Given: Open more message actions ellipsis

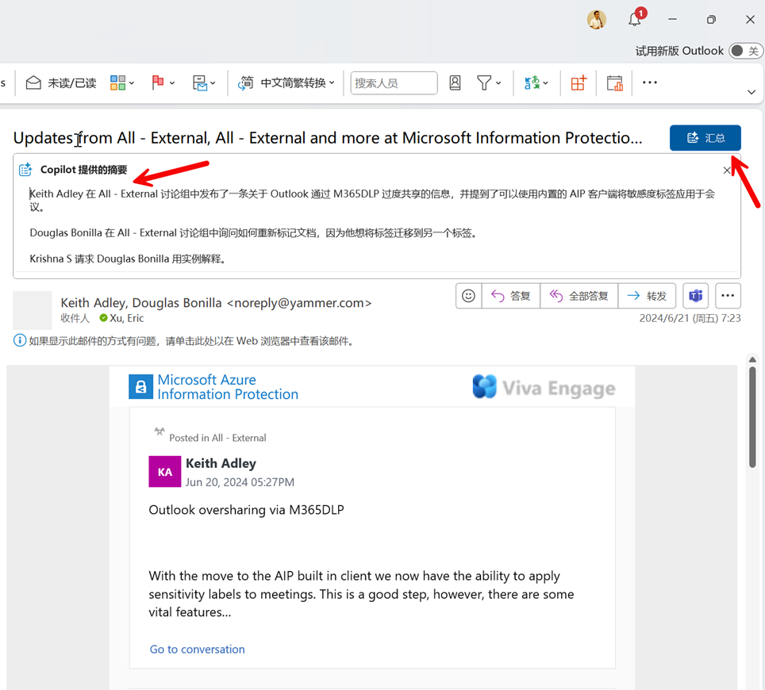Looking at the screenshot, I should (728, 296).
